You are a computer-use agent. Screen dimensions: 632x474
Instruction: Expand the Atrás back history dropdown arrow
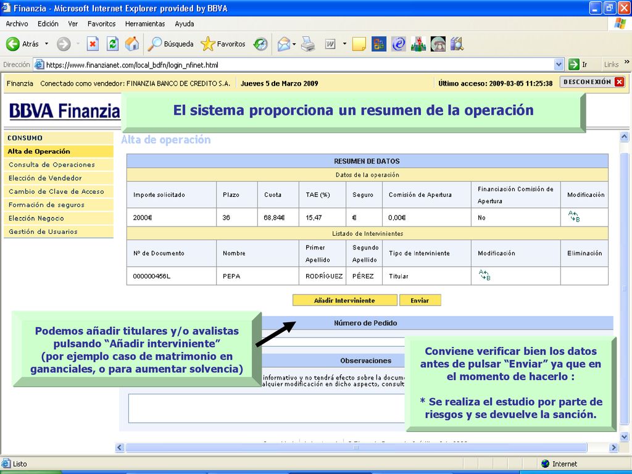click(x=46, y=44)
